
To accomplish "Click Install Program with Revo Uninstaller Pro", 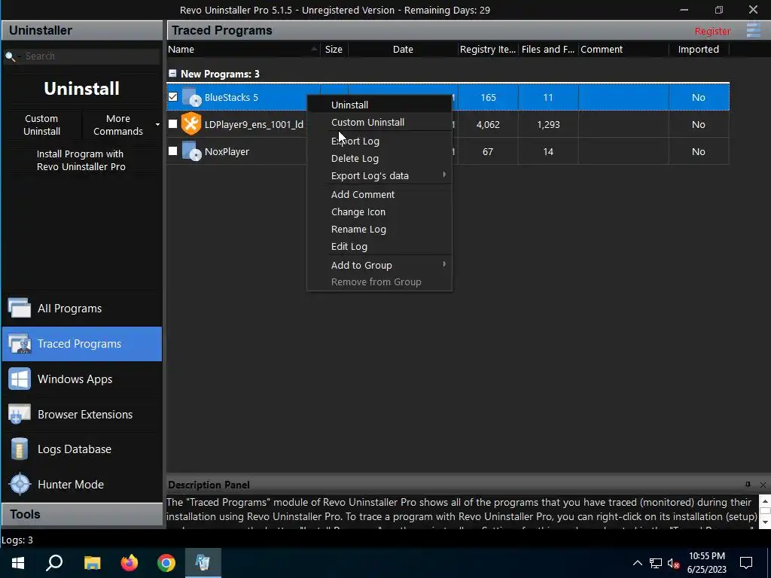I will coord(81,160).
